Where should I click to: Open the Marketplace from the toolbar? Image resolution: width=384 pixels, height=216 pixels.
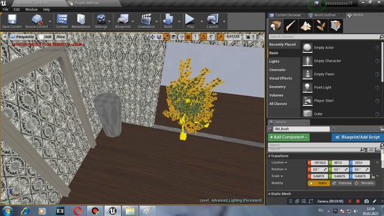coord(81,21)
